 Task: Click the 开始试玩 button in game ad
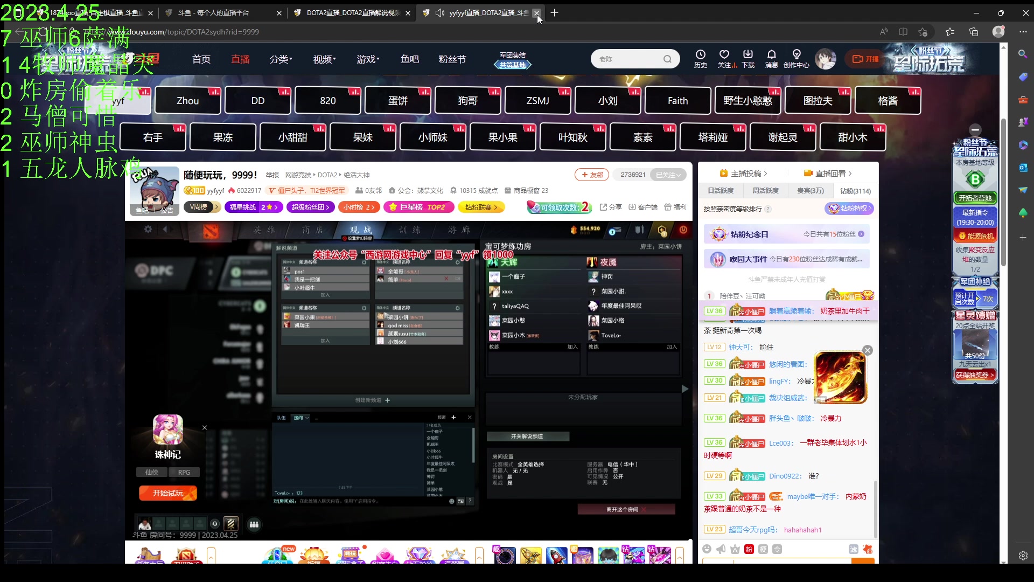click(168, 493)
